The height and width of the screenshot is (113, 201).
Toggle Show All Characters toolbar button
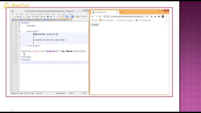(69, 17)
